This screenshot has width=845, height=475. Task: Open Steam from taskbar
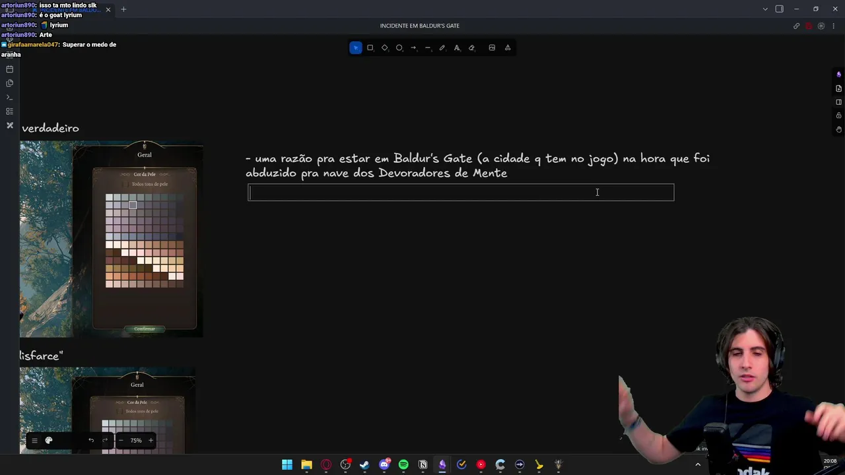coord(364,464)
